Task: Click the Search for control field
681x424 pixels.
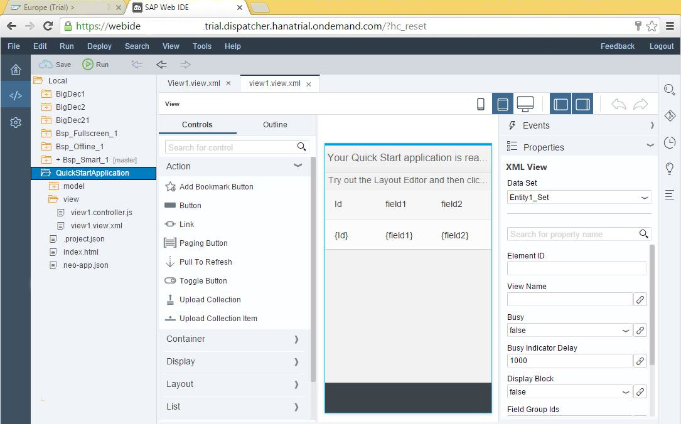Action: pos(237,147)
